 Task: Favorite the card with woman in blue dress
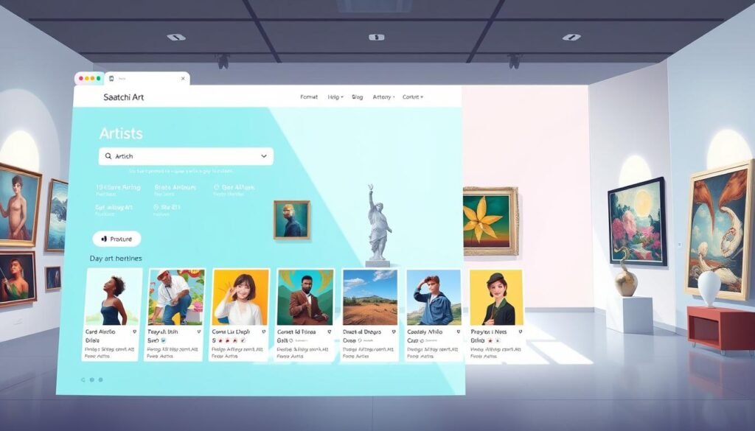[x=135, y=332]
